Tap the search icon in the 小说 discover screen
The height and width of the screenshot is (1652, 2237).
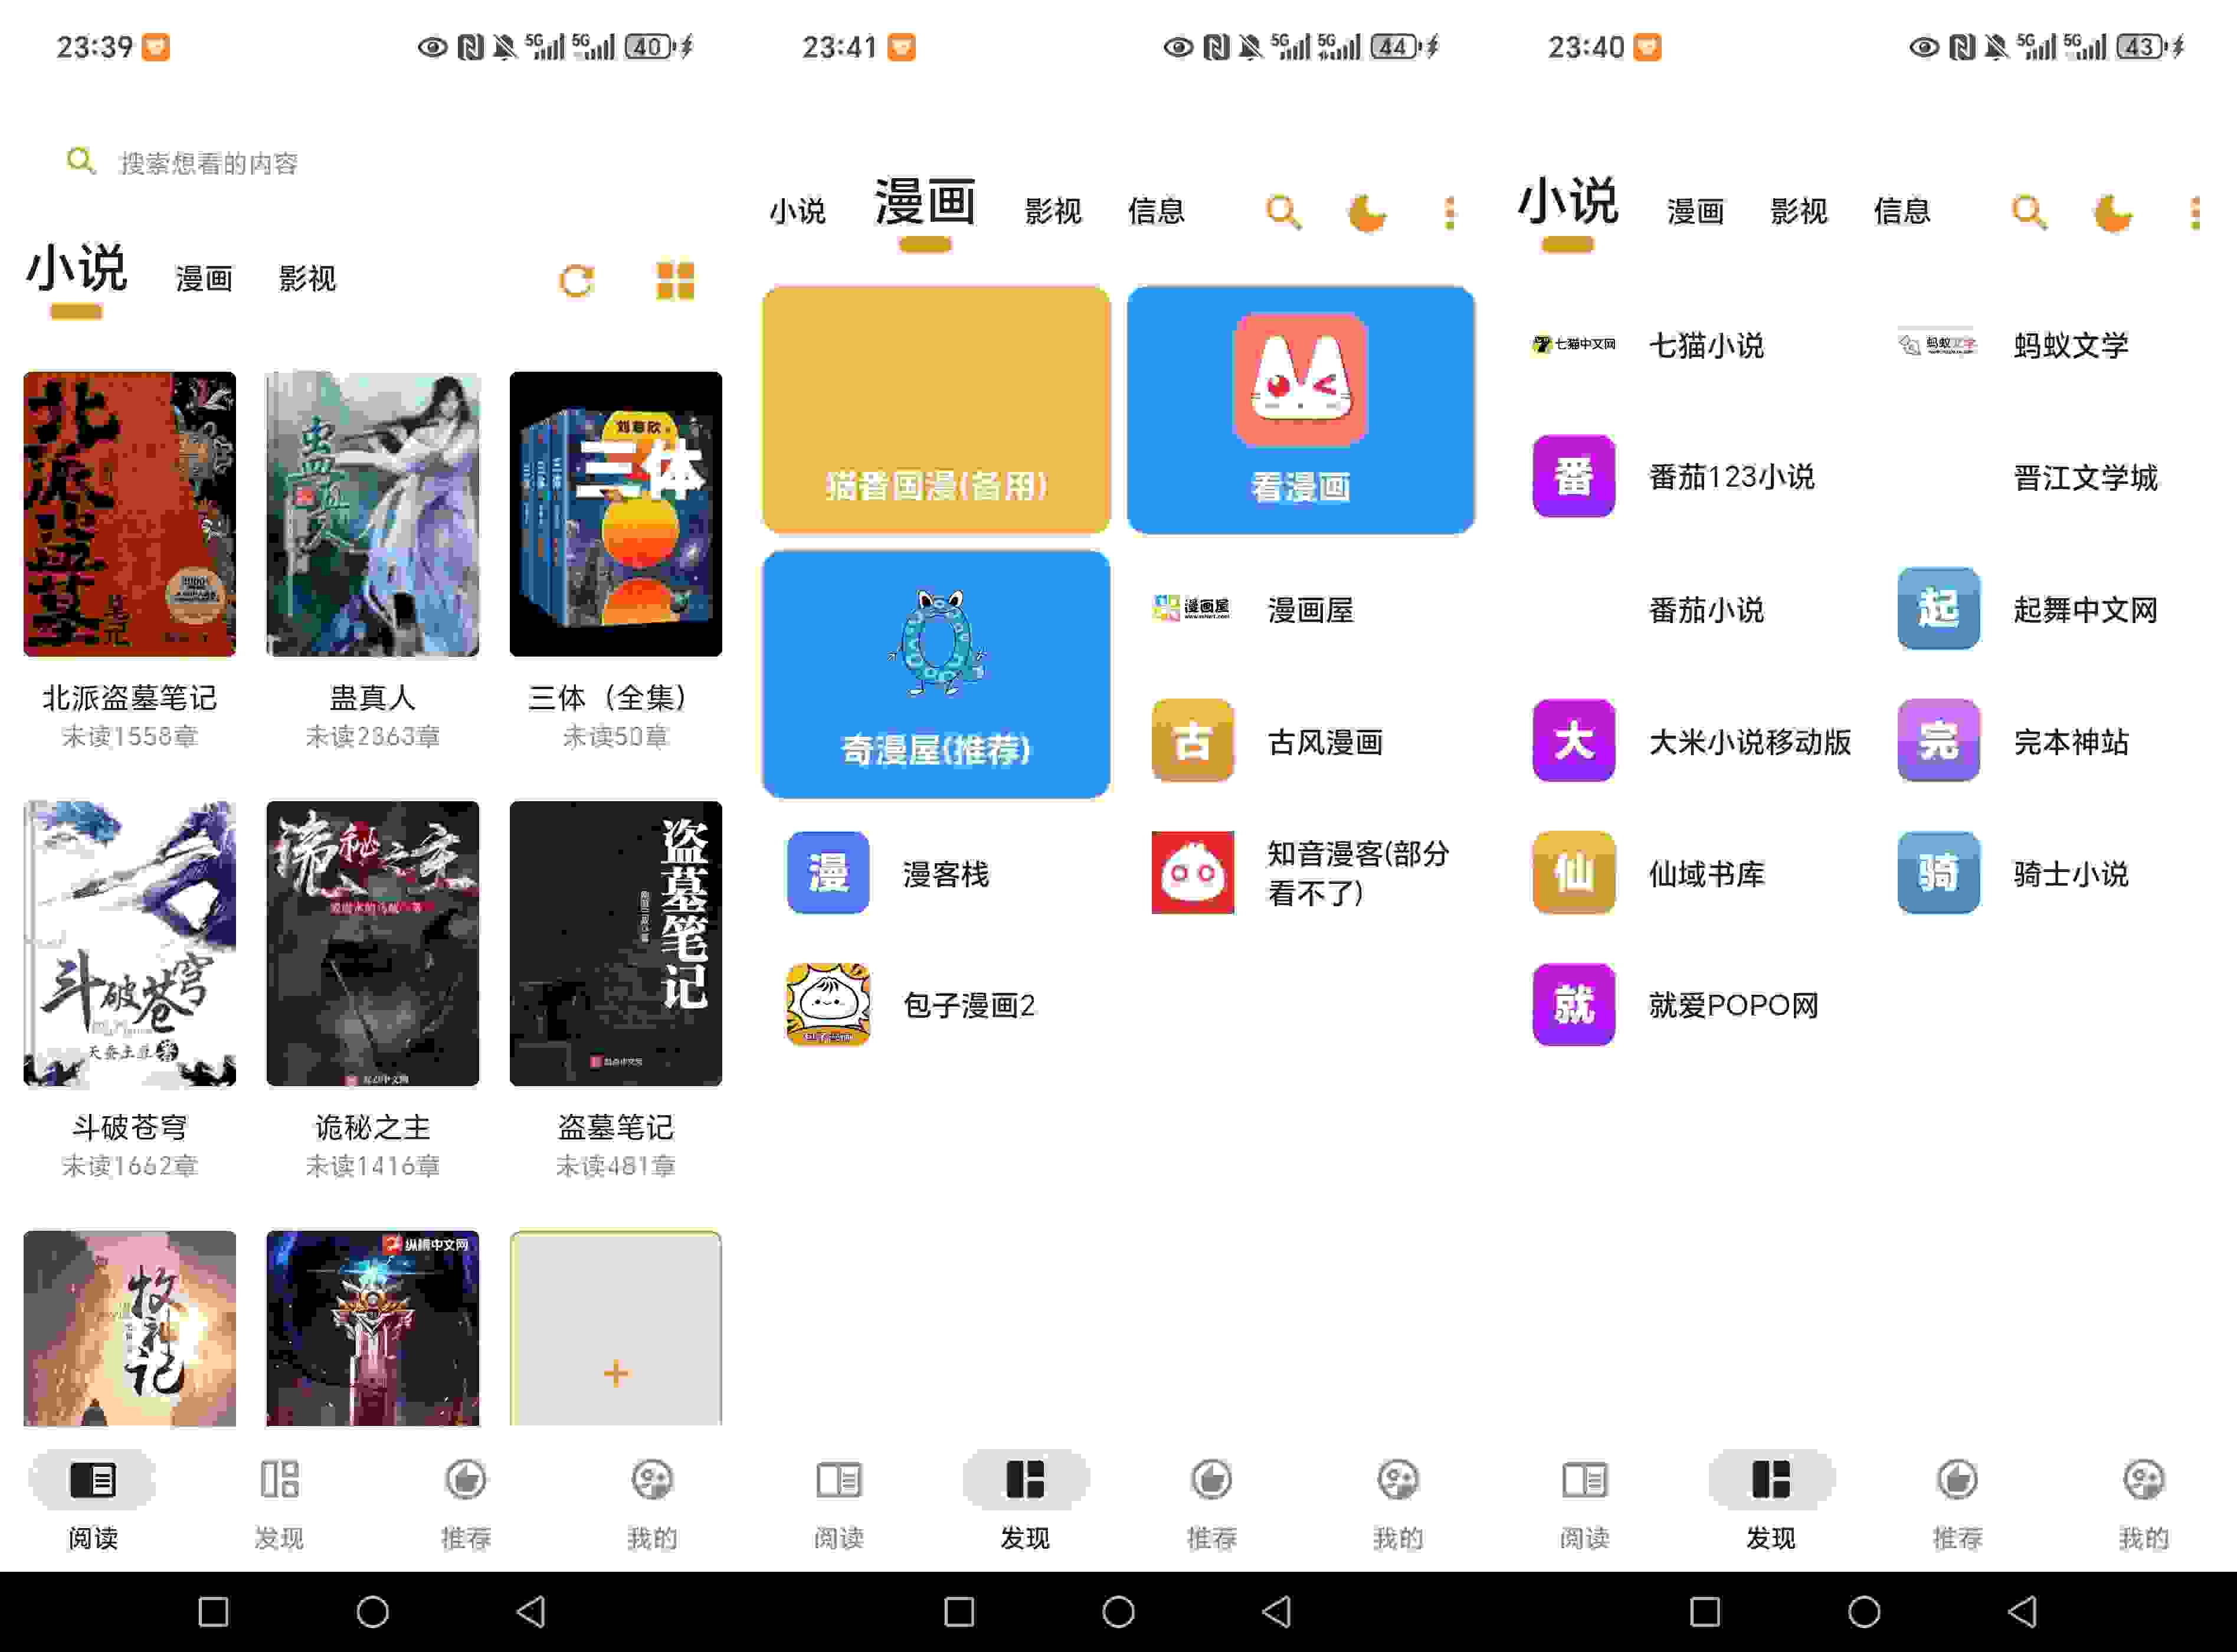[x=2029, y=212]
